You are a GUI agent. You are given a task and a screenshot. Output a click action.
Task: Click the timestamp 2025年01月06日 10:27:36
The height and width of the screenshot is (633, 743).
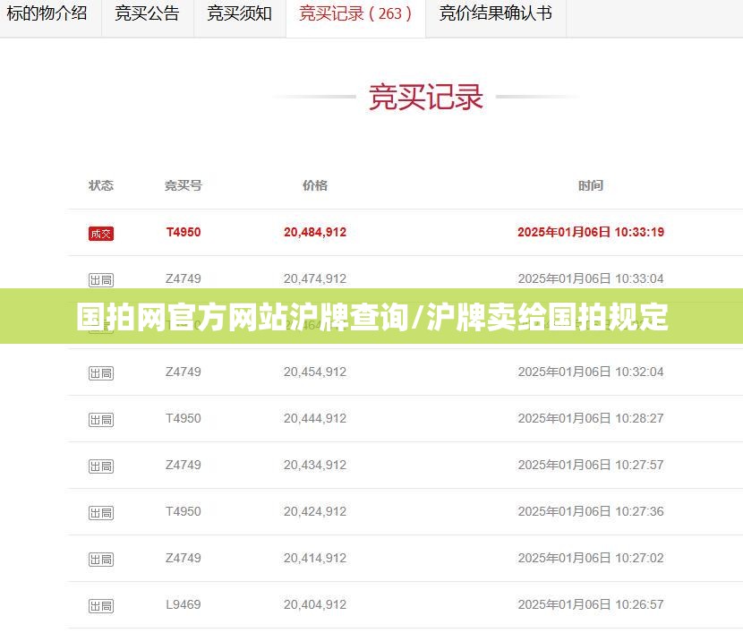pos(591,511)
